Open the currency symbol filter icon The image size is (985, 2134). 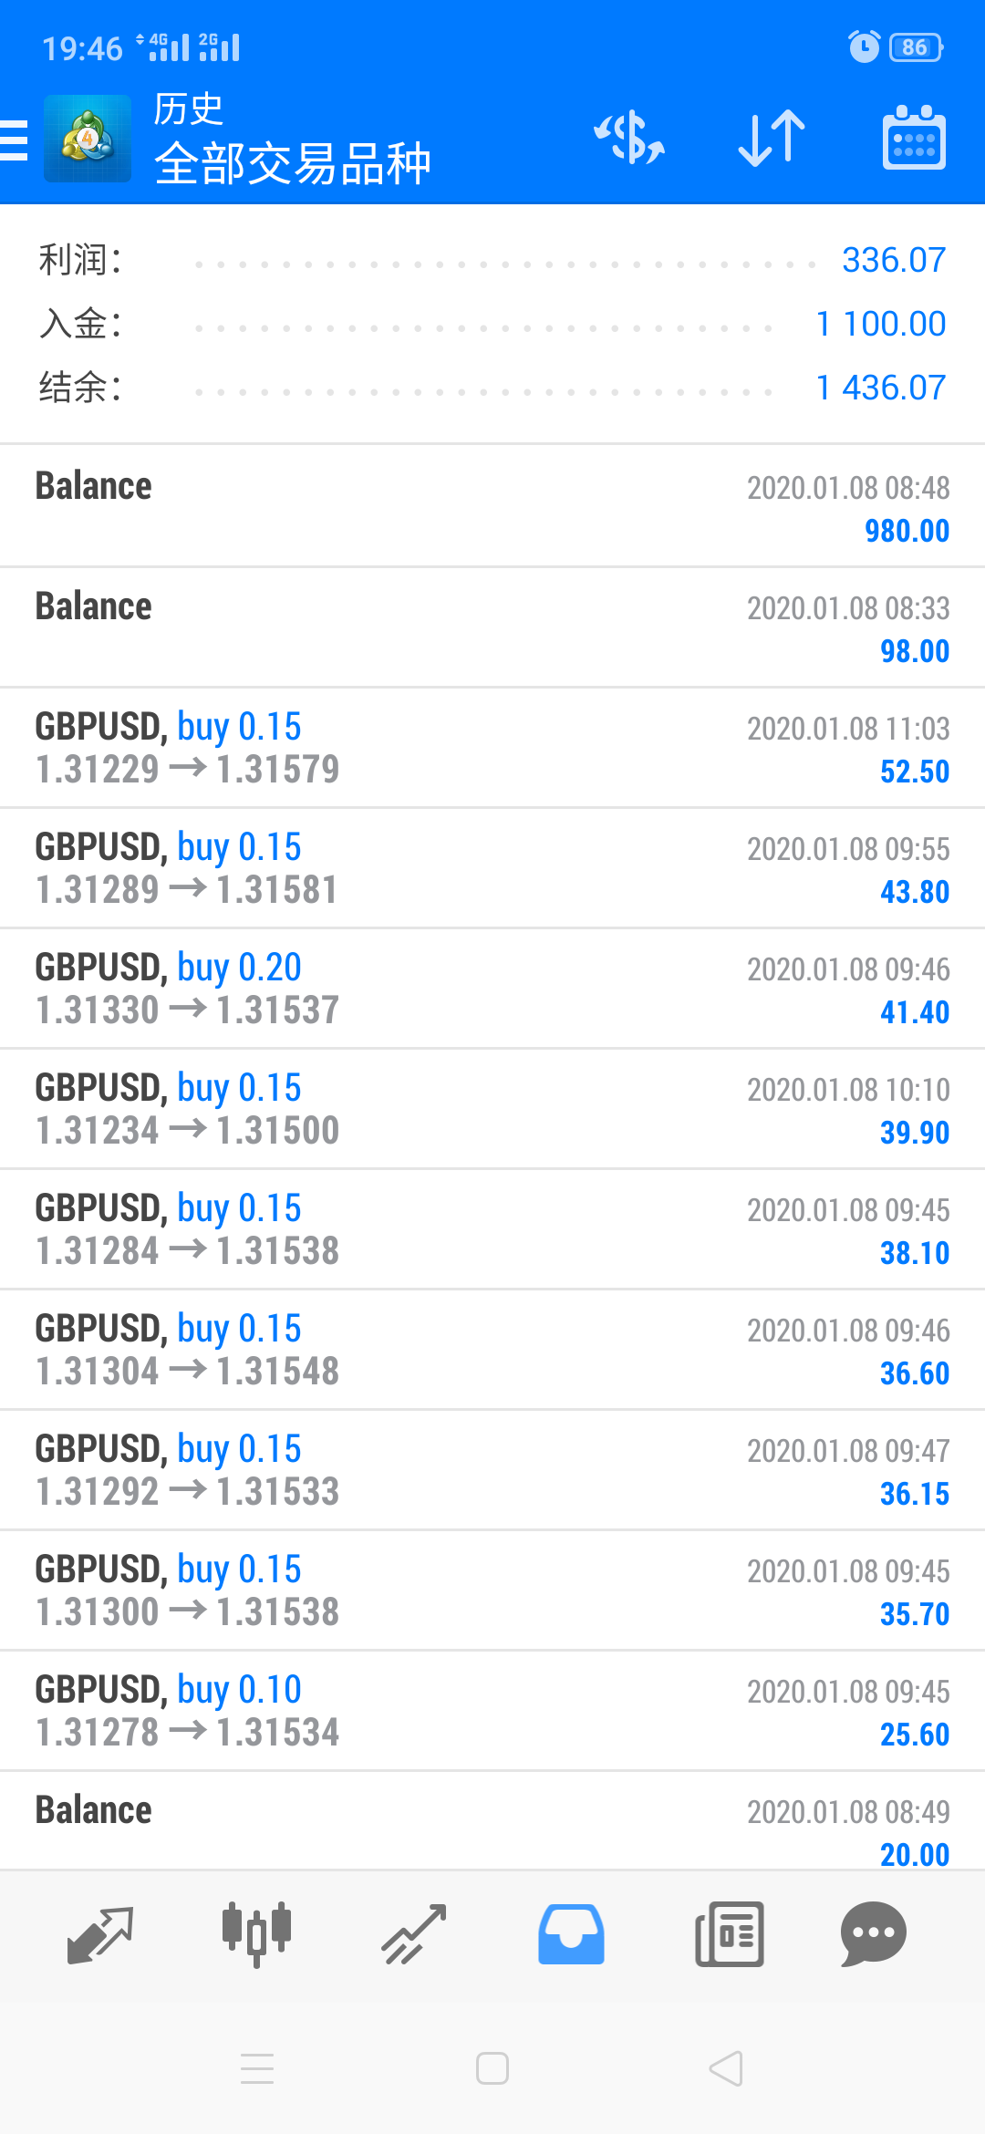[x=629, y=140]
